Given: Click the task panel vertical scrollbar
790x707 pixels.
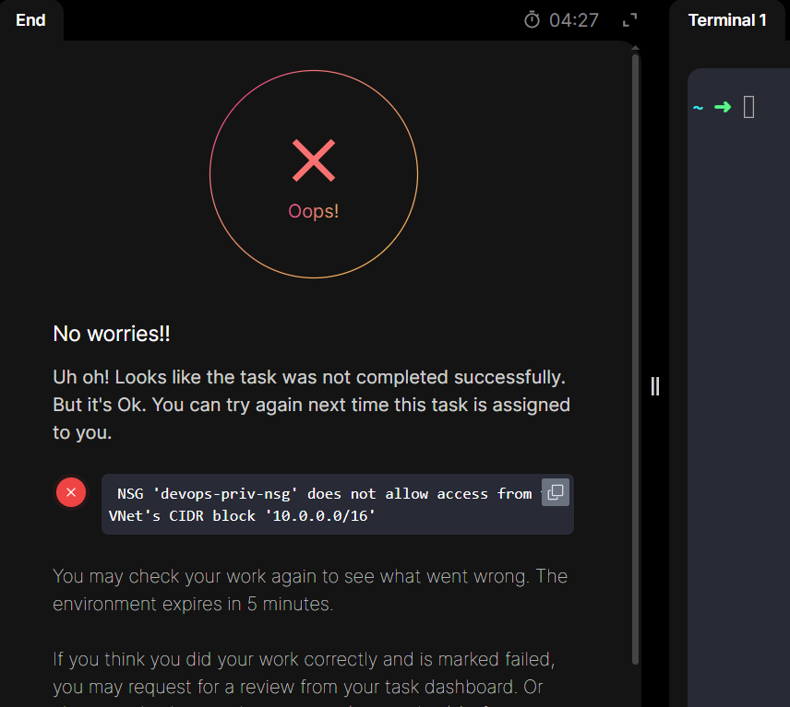Looking at the screenshot, I should (x=635, y=359).
